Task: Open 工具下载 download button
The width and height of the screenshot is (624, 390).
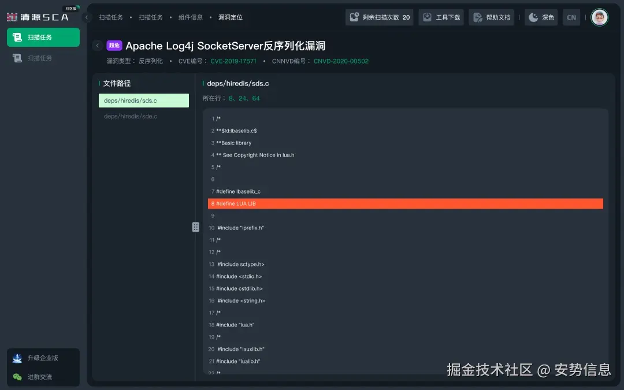Action: pyautogui.click(x=441, y=17)
